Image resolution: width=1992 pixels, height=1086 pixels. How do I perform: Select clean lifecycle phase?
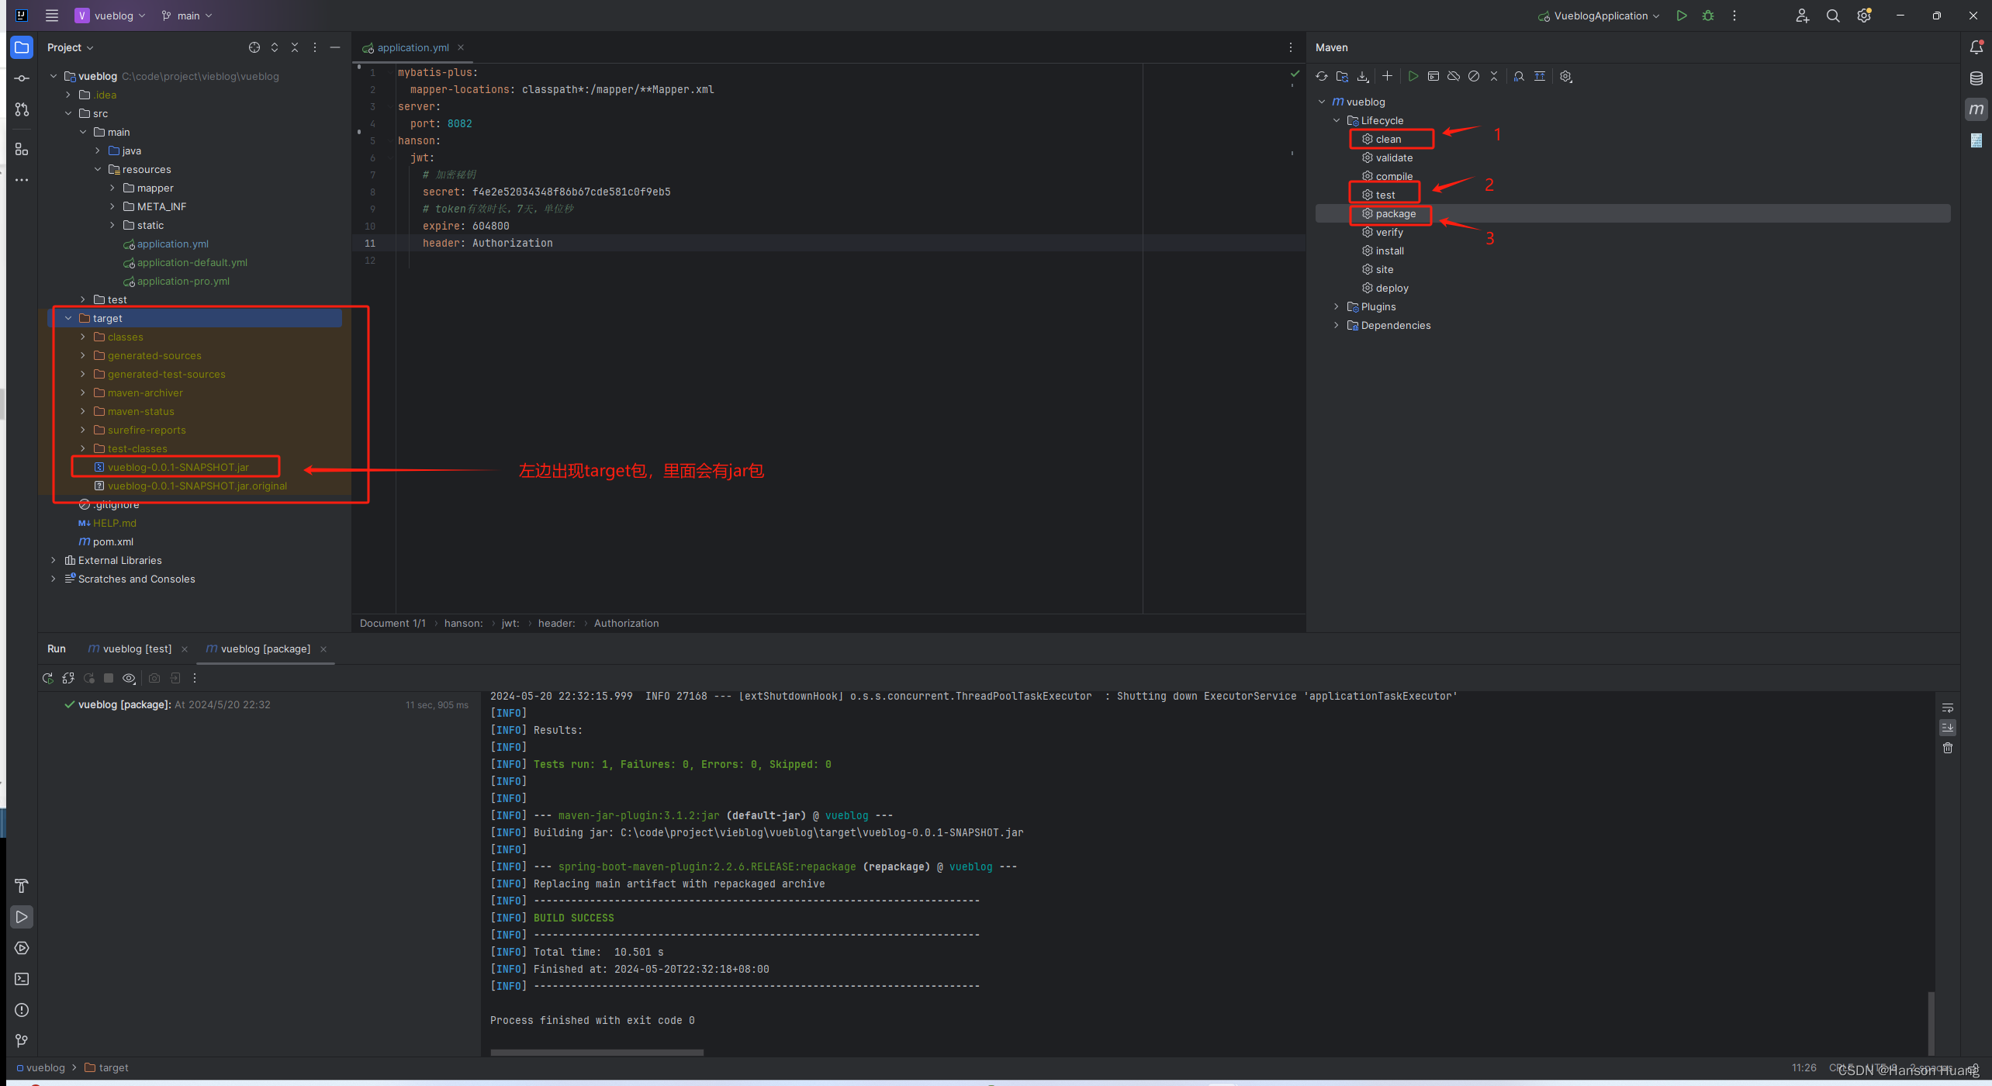click(x=1389, y=139)
